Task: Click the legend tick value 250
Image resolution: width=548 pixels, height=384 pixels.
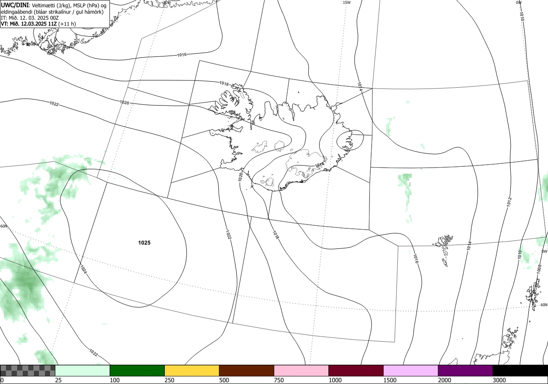Action: tap(169, 380)
